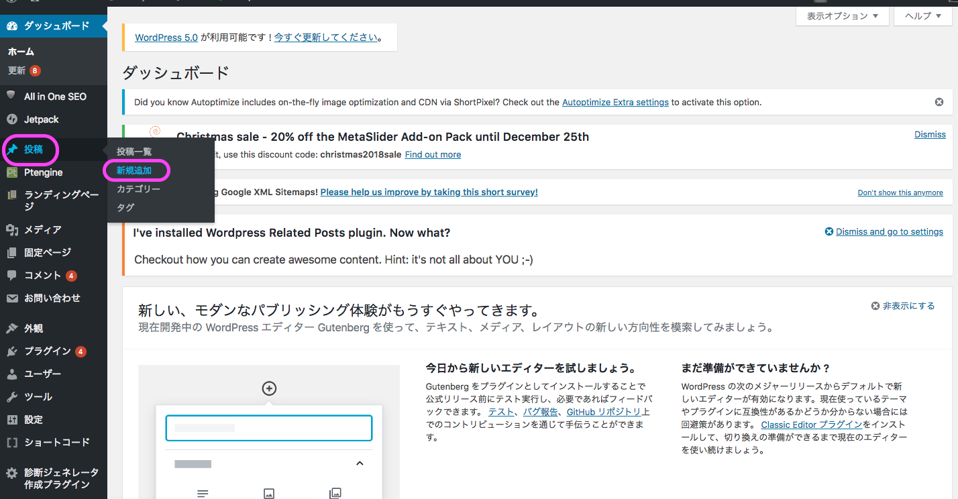Click the ランディングページ book icon
Screen dimensions: 958x499
(11, 195)
